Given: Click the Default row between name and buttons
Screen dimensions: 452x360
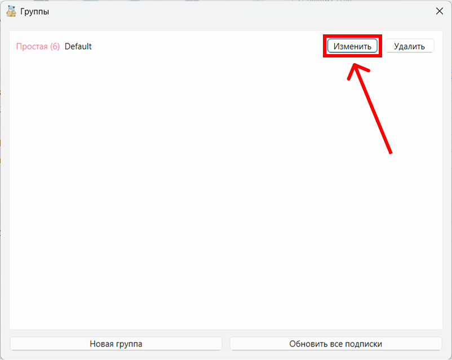Looking at the screenshot, I should point(209,46).
